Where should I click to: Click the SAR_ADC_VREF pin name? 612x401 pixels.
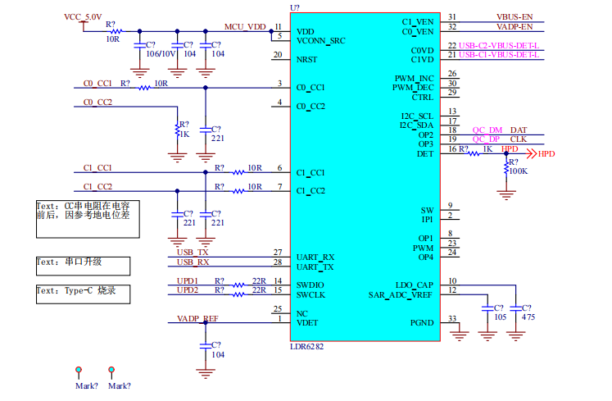(x=401, y=295)
